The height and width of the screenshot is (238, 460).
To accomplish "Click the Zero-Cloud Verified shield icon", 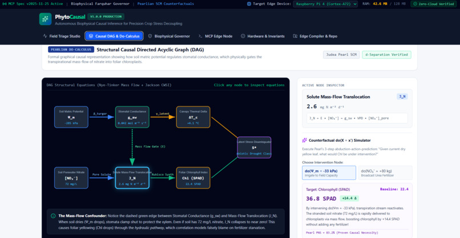I will coord(415,4).
